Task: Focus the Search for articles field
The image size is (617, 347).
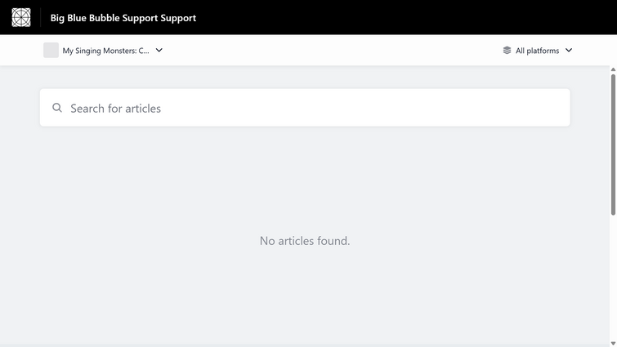Action: click(x=305, y=108)
